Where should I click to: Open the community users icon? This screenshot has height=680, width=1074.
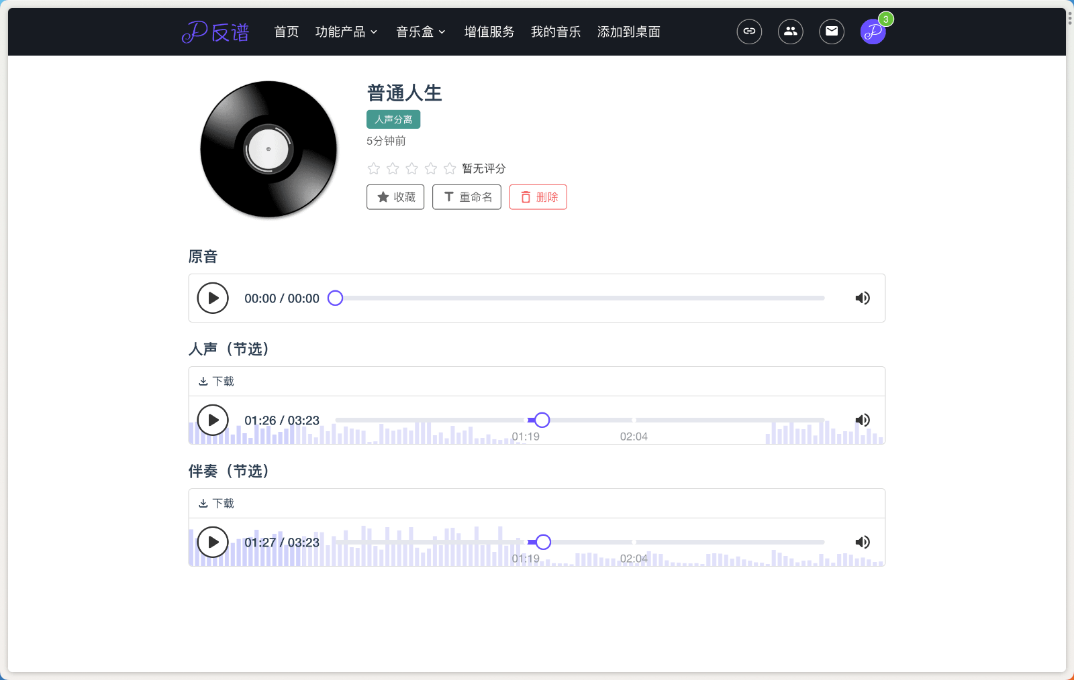(790, 32)
